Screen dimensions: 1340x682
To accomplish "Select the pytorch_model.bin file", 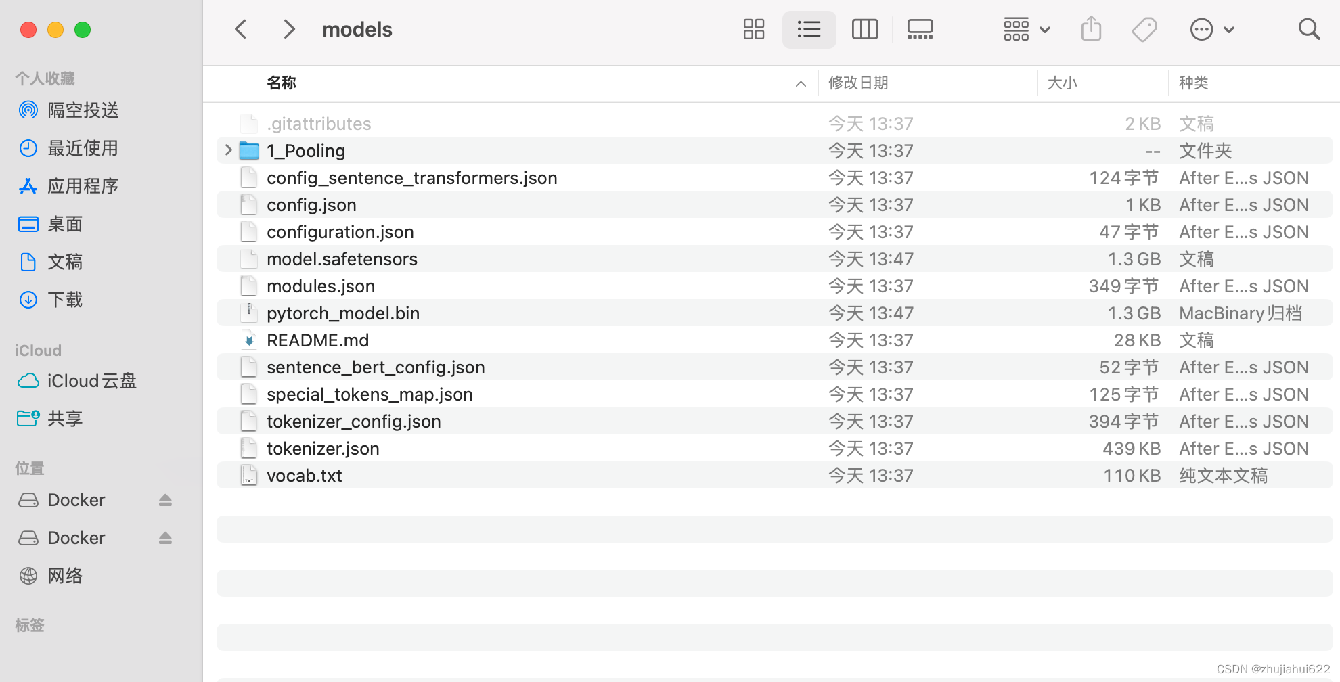I will (x=774, y=313).
